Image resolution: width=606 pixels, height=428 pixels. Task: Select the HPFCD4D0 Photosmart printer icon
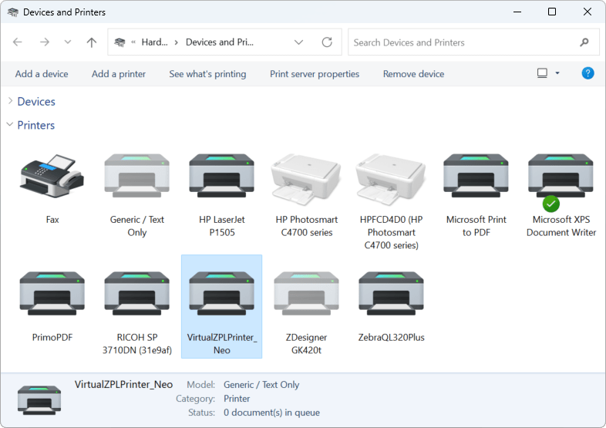391,179
